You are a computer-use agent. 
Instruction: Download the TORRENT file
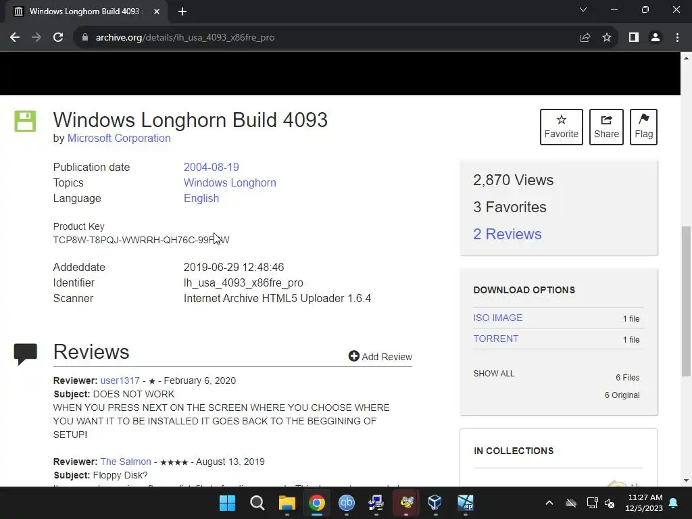point(495,339)
